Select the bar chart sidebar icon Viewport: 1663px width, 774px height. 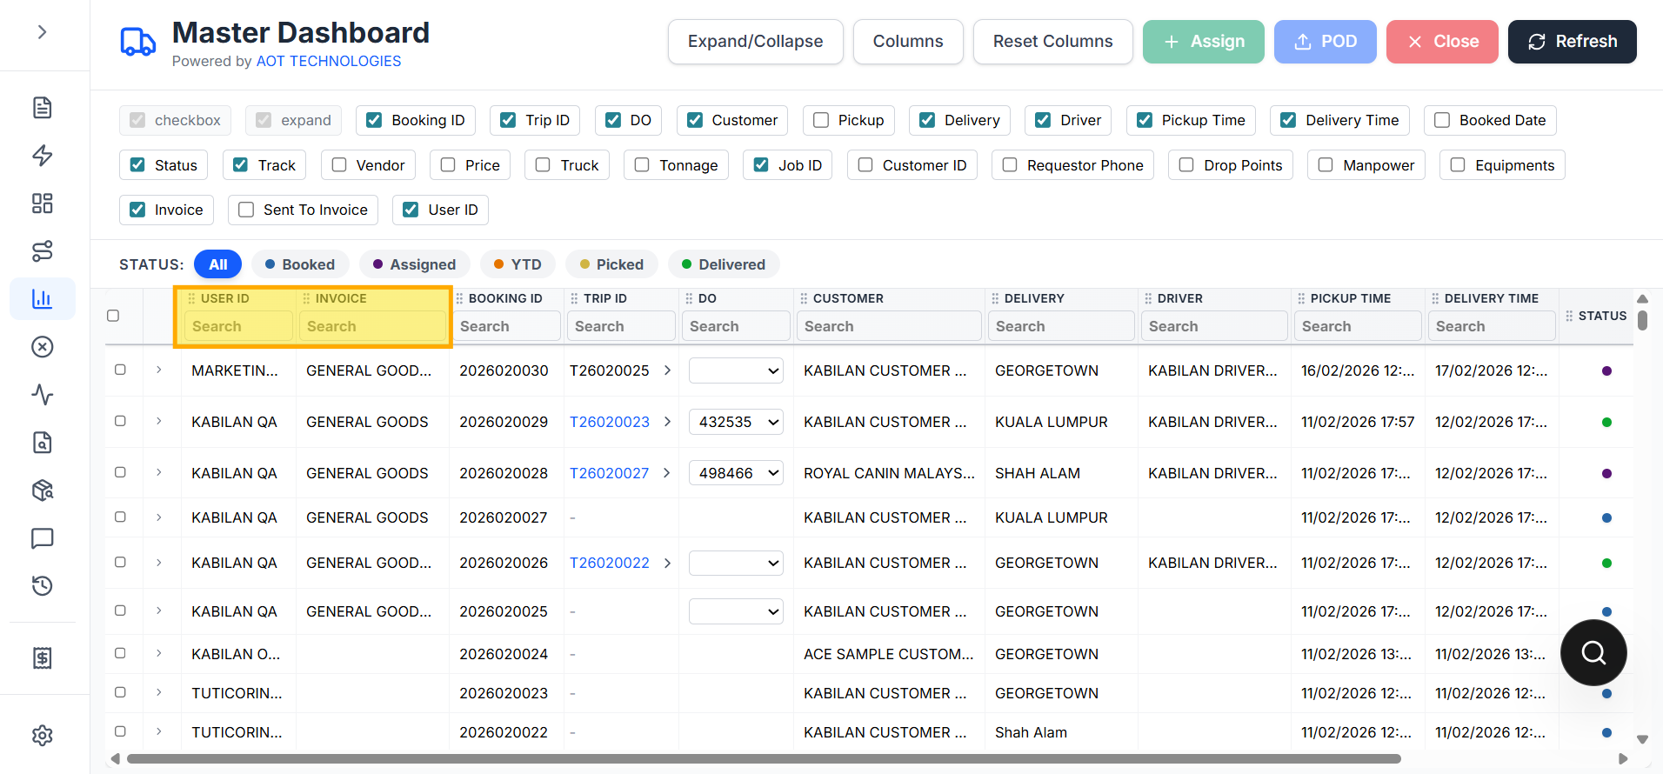[x=42, y=299]
